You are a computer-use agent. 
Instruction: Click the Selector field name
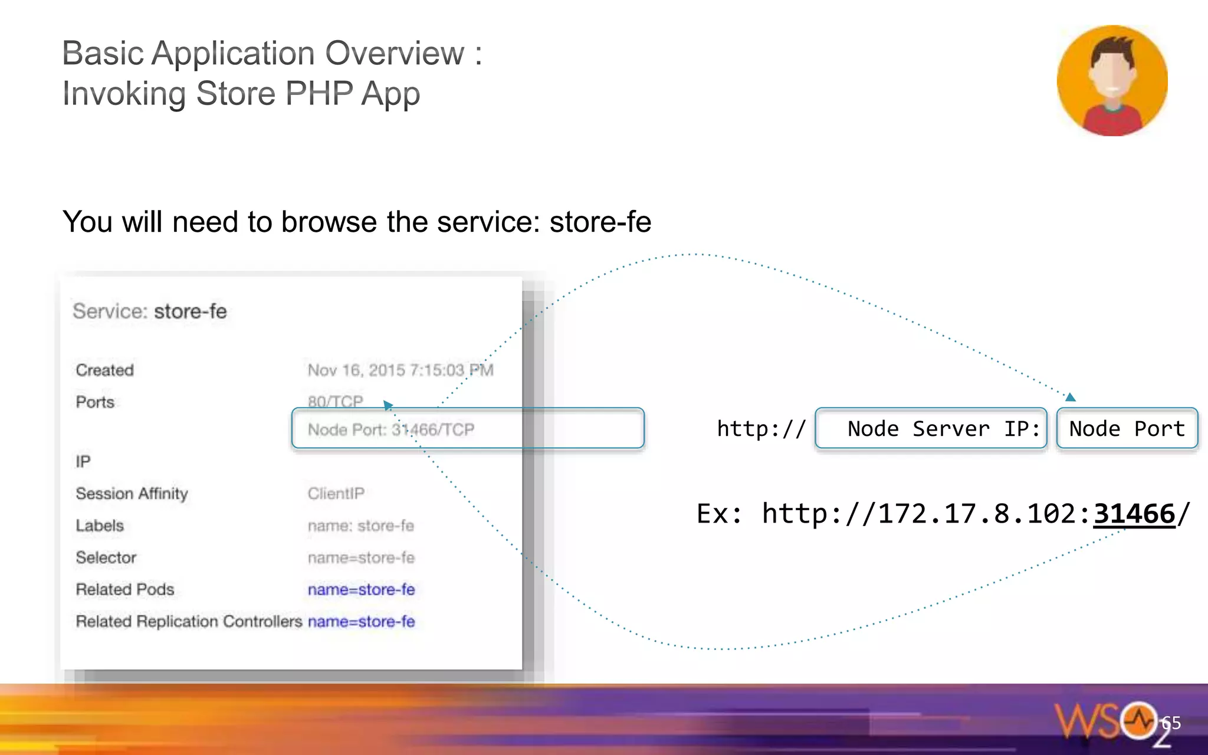point(106,557)
